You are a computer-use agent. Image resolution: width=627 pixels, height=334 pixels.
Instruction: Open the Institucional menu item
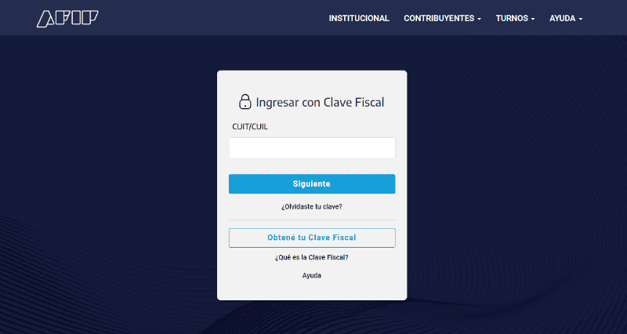(x=359, y=18)
